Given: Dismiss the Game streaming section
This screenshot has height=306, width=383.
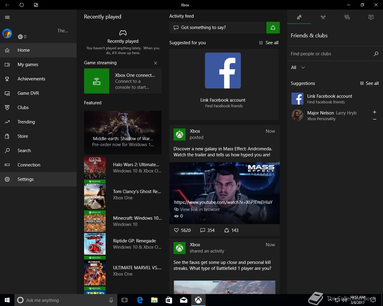Looking at the screenshot, I should 156,63.
